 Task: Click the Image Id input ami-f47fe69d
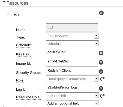pos(72,61)
